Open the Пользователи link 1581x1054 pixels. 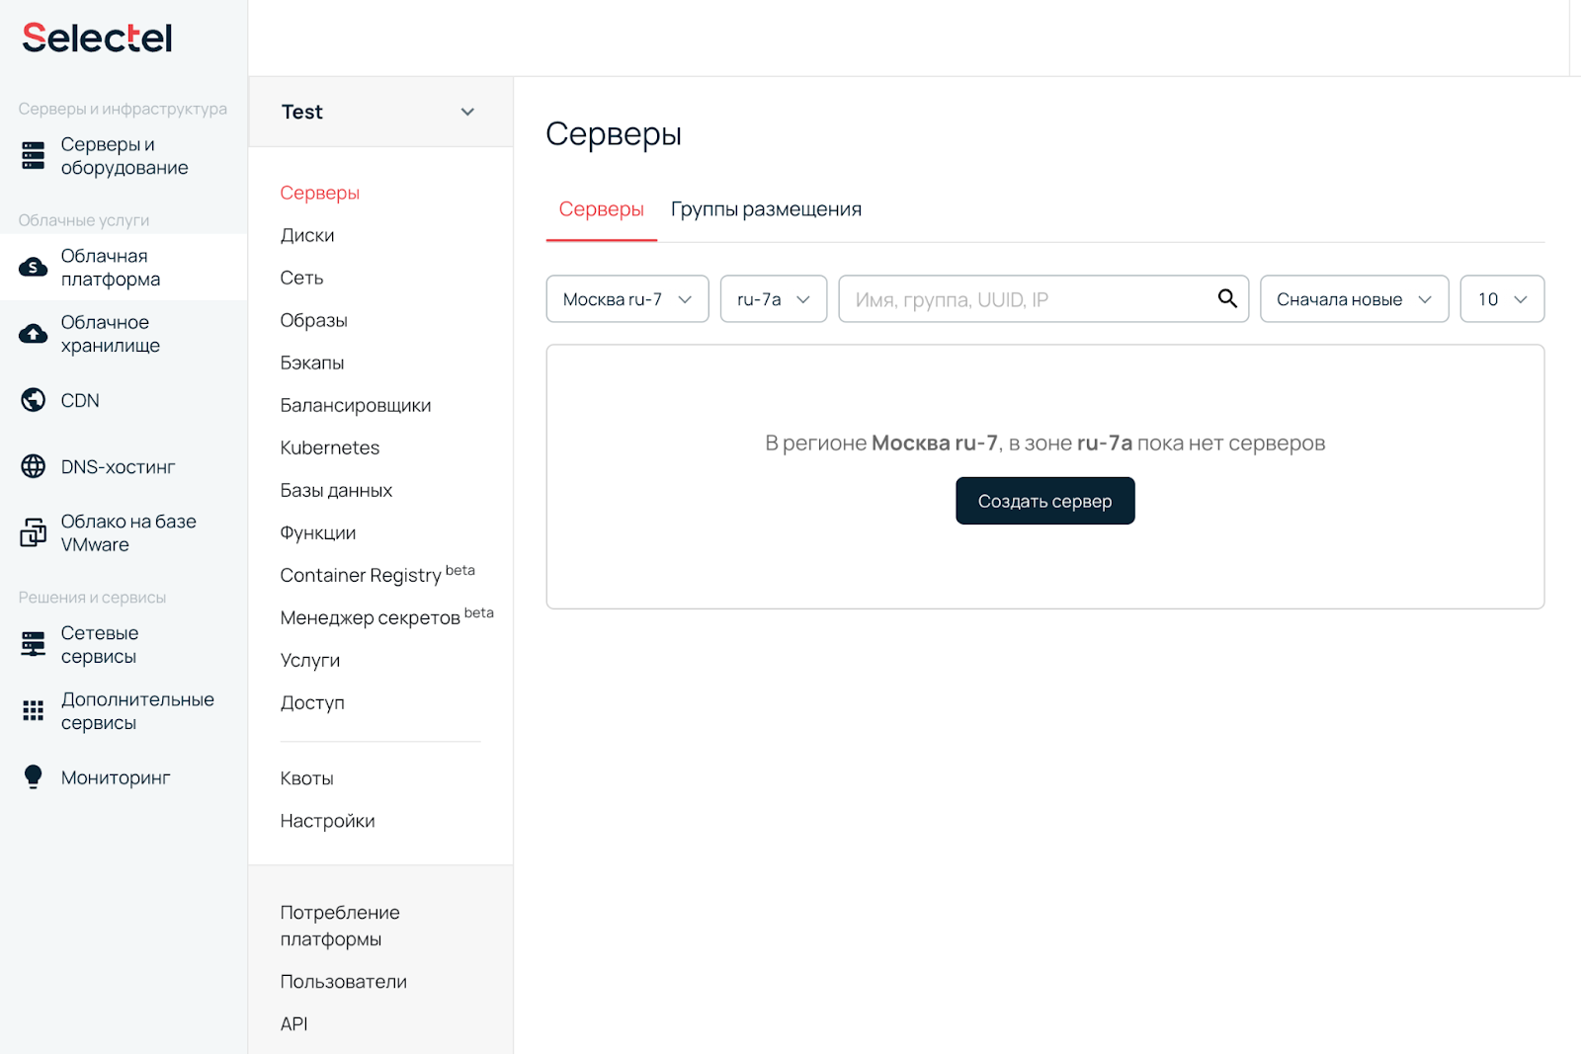(x=344, y=982)
